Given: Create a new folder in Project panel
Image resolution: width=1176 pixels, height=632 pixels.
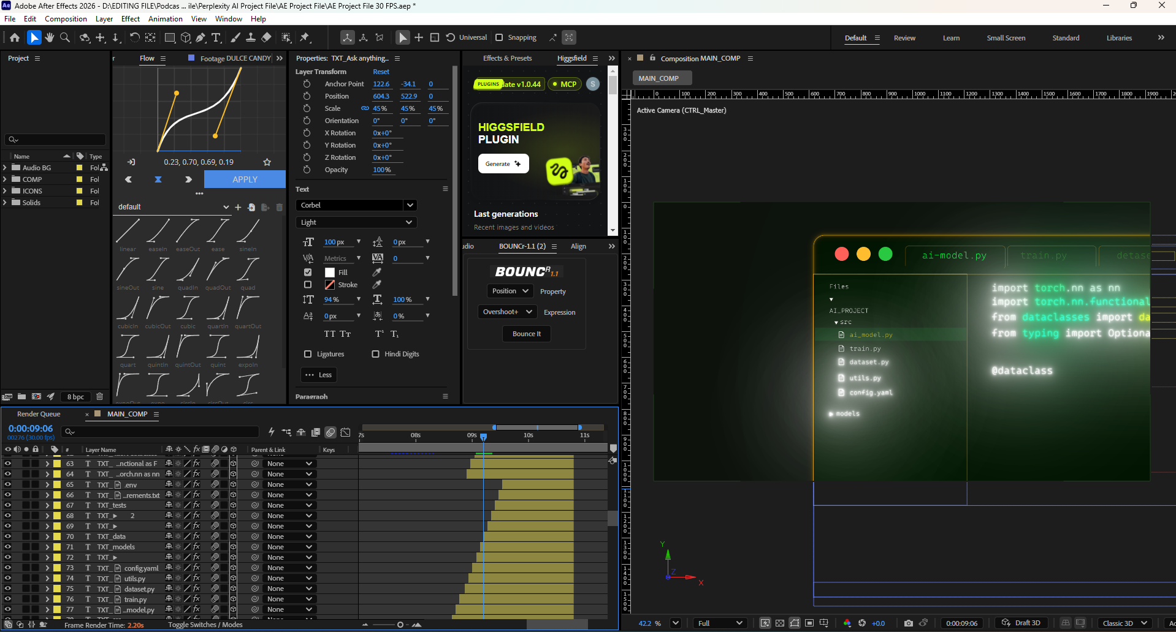Looking at the screenshot, I should click(22, 397).
